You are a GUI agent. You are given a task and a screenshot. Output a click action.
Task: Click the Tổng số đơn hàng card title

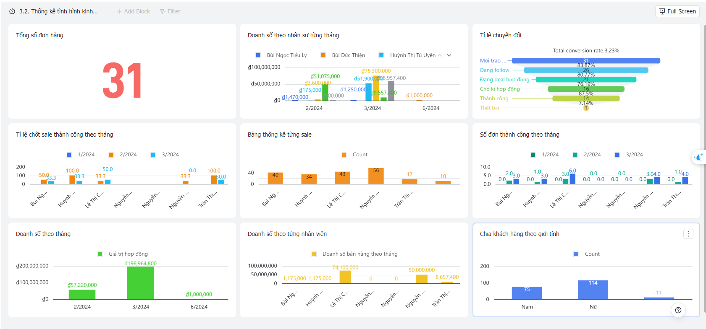[x=39, y=35]
